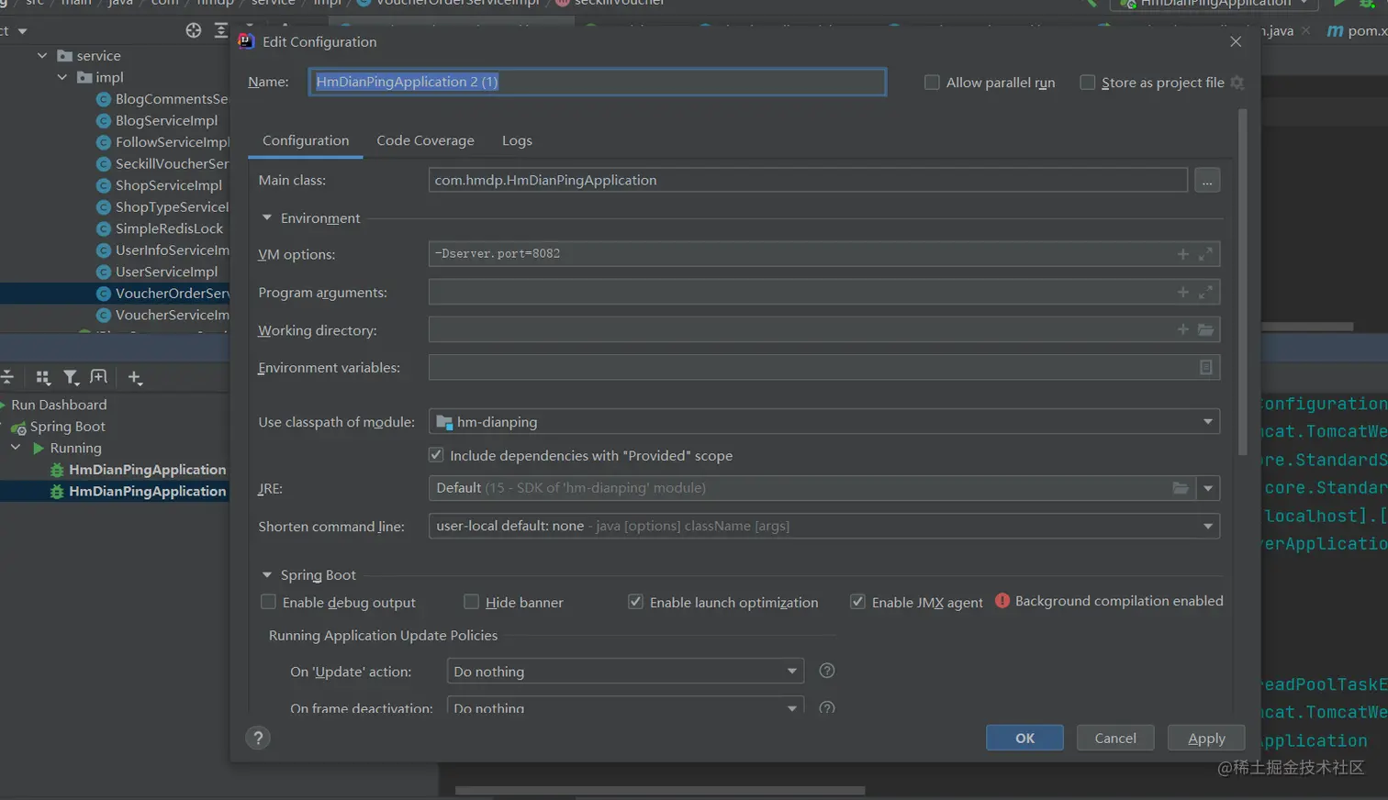Open Use classpath of module dropdown
The height and width of the screenshot is (800, 1388).
823,422
